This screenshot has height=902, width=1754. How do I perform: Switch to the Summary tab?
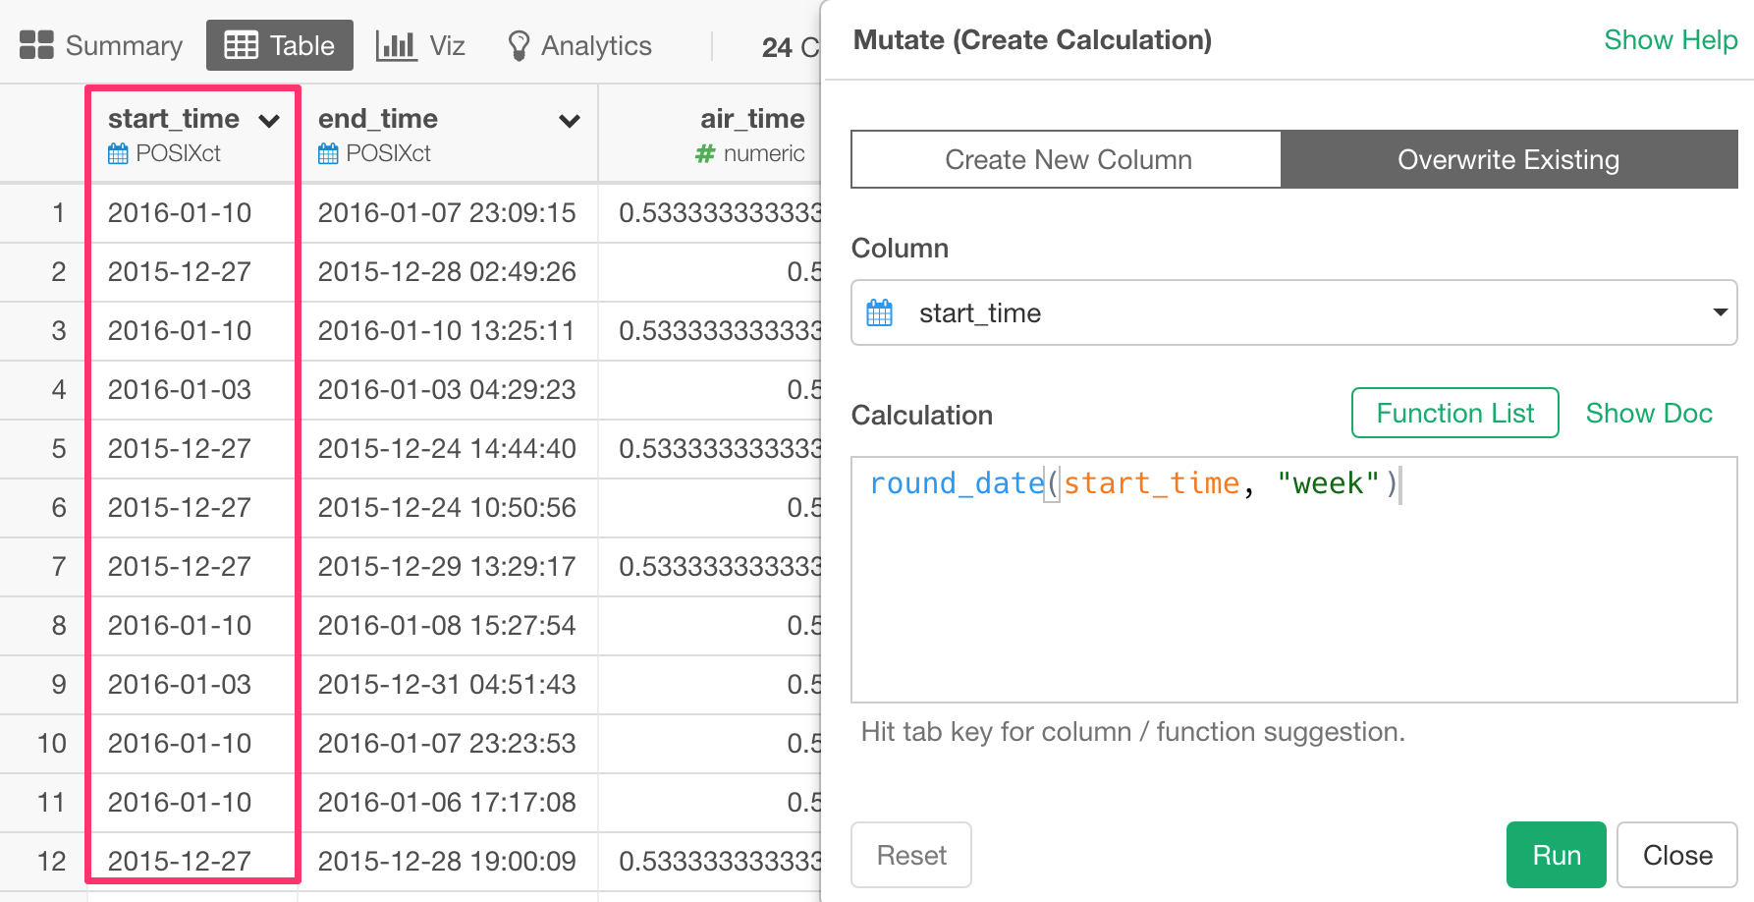[x=101, y=45]
